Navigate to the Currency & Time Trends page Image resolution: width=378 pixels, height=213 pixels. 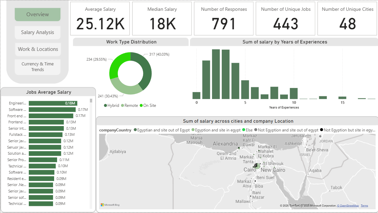point(38,67)
